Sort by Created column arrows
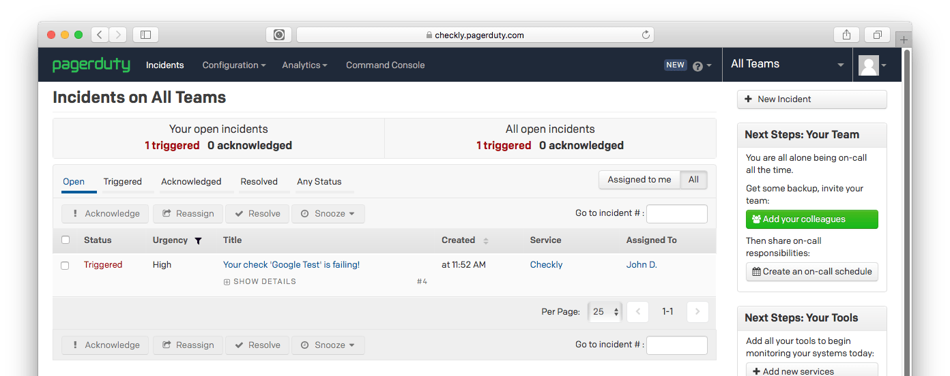950x376 pixels. [x=486, y=240]
